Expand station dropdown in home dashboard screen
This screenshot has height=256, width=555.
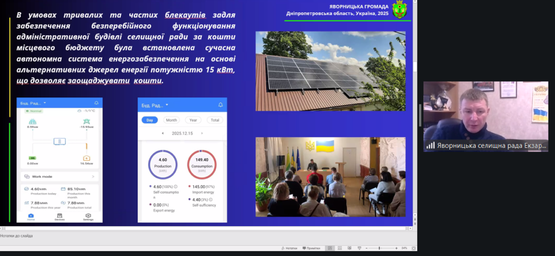coord(45,103)
